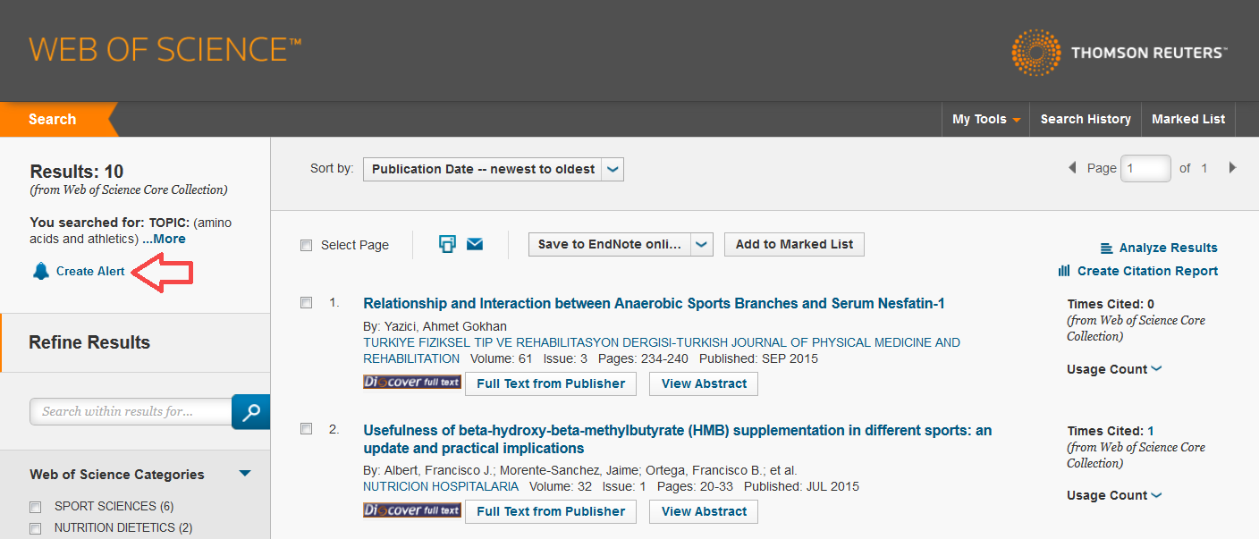The width and height of the screenshot is (1259, 539).
Task: Open the Nesfatin-1 article title link
Action: (x=654, y=304)
